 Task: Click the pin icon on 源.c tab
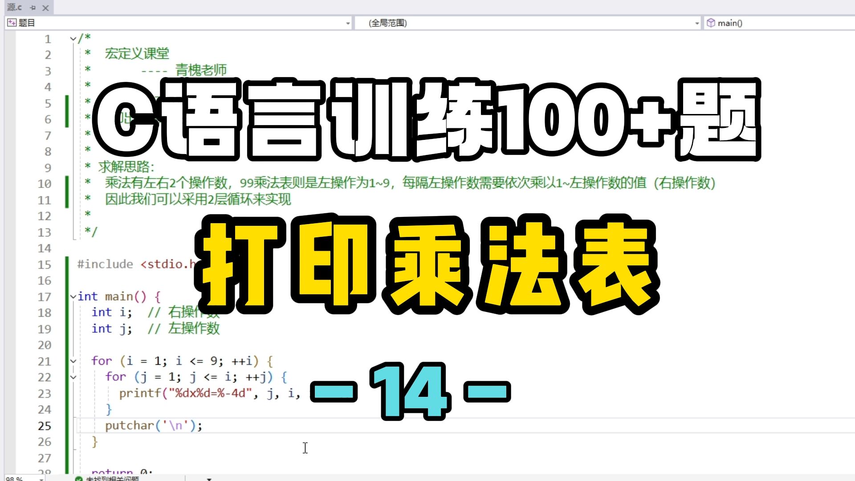pos(33,8)
